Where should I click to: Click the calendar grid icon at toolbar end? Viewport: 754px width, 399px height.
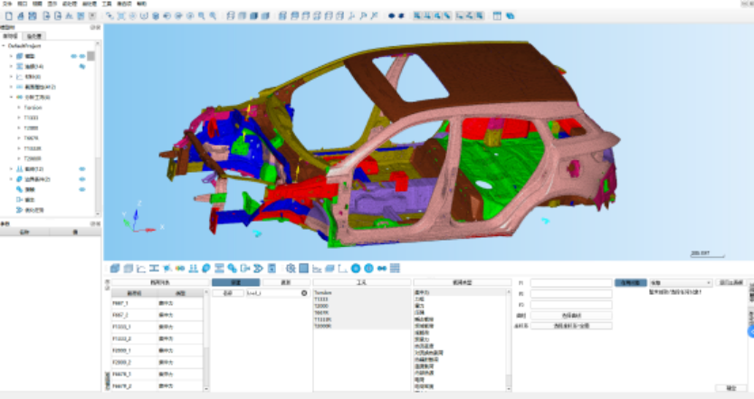tap(498, 16)
